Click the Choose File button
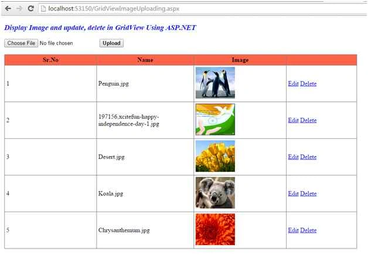 pos(21,43)
